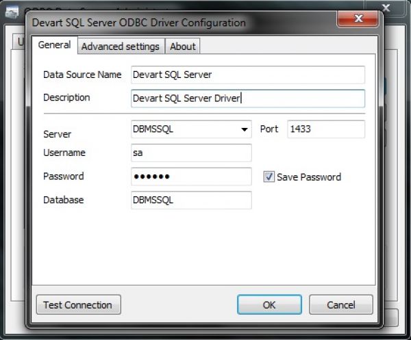Click the Description label
The height and width of the screenshot is (340, 411).
66,98
